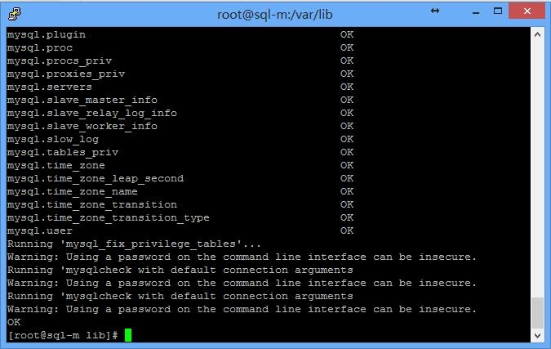551x349 pixels.
Task: Open the PuTTY system menu icon
Action: pos(15,14)
